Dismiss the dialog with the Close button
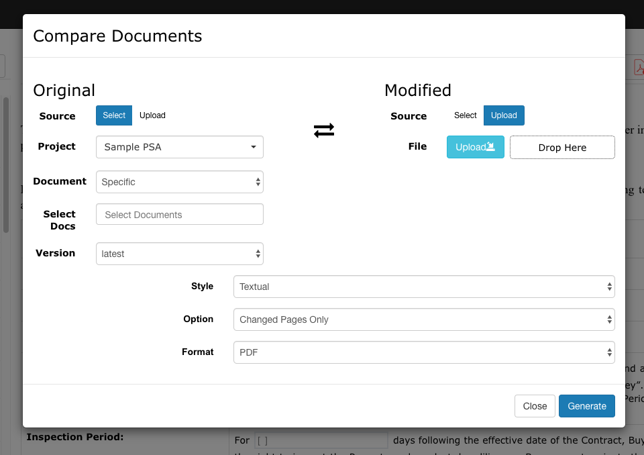Image resolution: width=644 pixels, height=455 pixels. pos(535,406)
